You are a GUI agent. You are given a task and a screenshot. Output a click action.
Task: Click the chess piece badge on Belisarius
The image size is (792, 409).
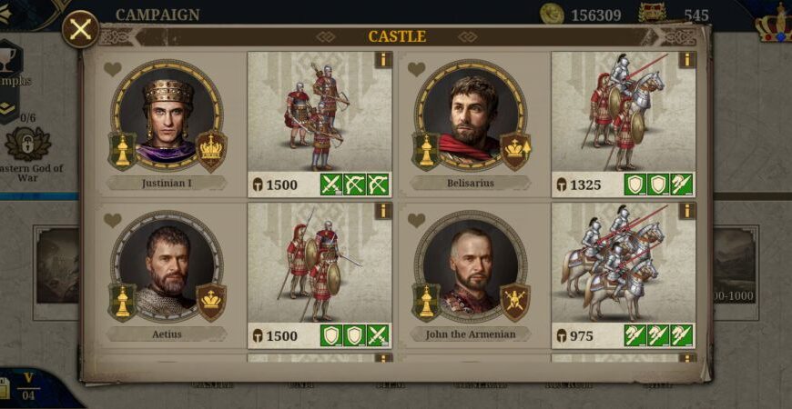coord(427,151)
